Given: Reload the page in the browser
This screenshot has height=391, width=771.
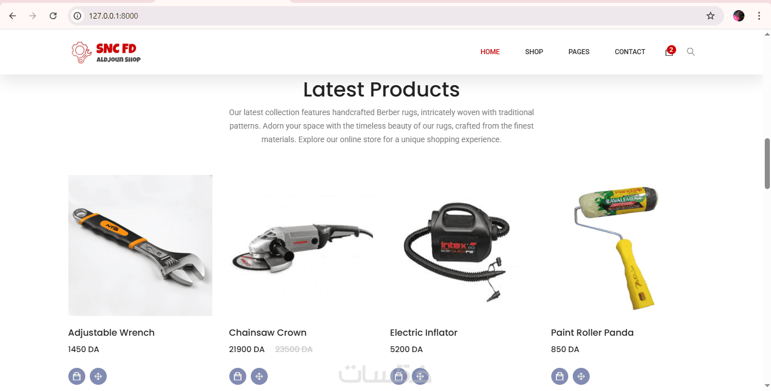Looking at the screenshot, I should click(53, 16).
